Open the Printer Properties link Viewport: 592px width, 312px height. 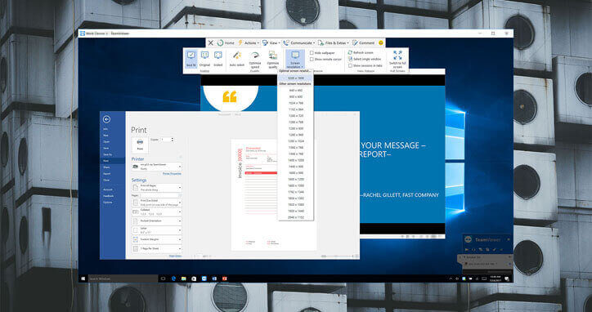172,173
